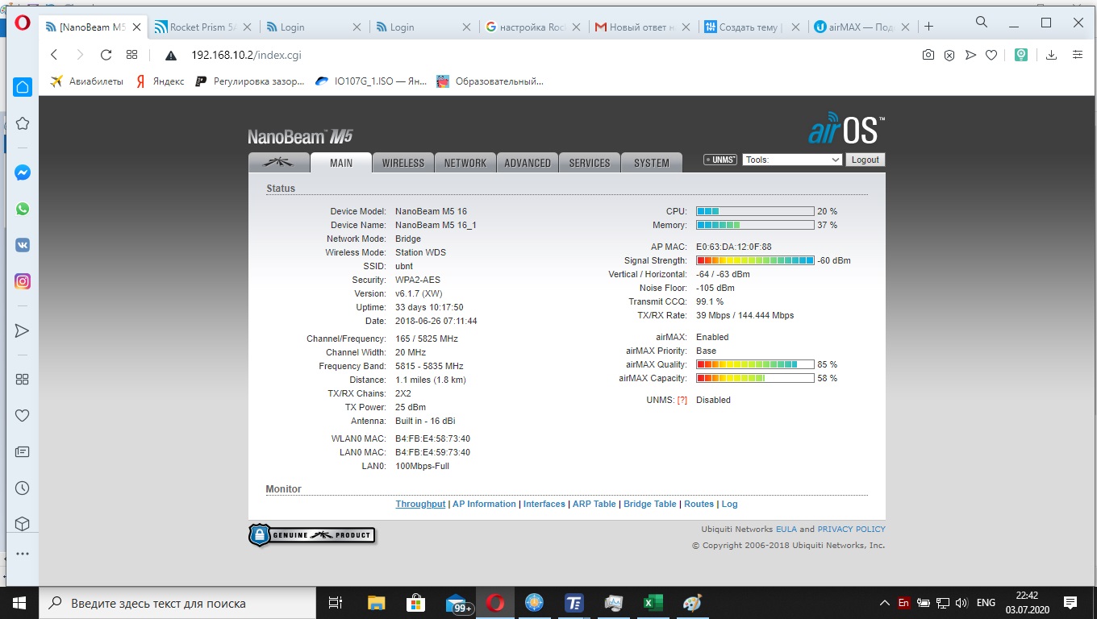Image resolution: width=1097 pixels, height=619 pixels.
Task: Click Windows taskbar search box
Action: [x=177, y=603]
